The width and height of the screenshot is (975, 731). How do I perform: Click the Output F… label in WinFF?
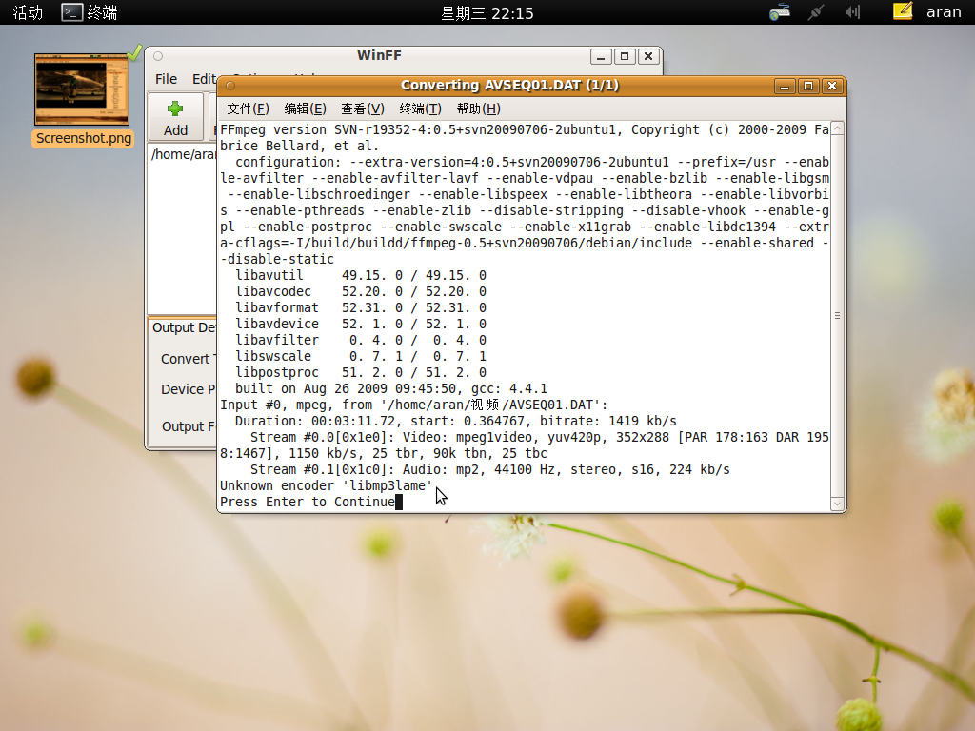click(x=189, y=426)
